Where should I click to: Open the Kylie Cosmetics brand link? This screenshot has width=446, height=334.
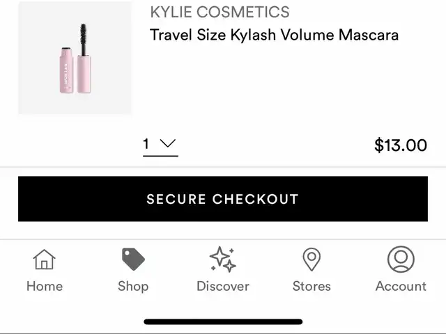point(220,13)
